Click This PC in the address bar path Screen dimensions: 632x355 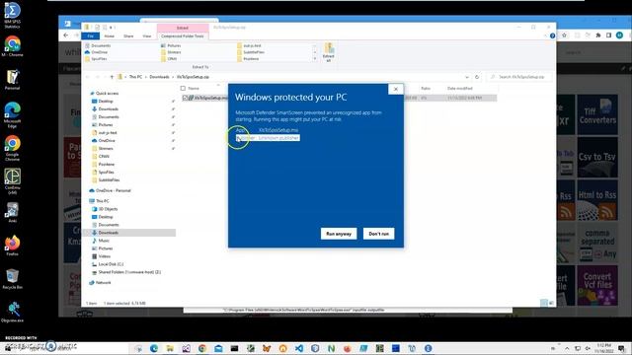point(136,77)
